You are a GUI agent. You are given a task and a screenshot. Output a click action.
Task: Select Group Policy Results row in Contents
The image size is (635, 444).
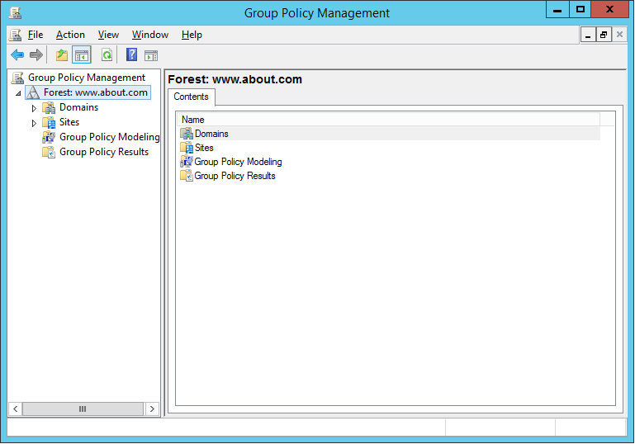pyautogui.click(x=389, y=176)
